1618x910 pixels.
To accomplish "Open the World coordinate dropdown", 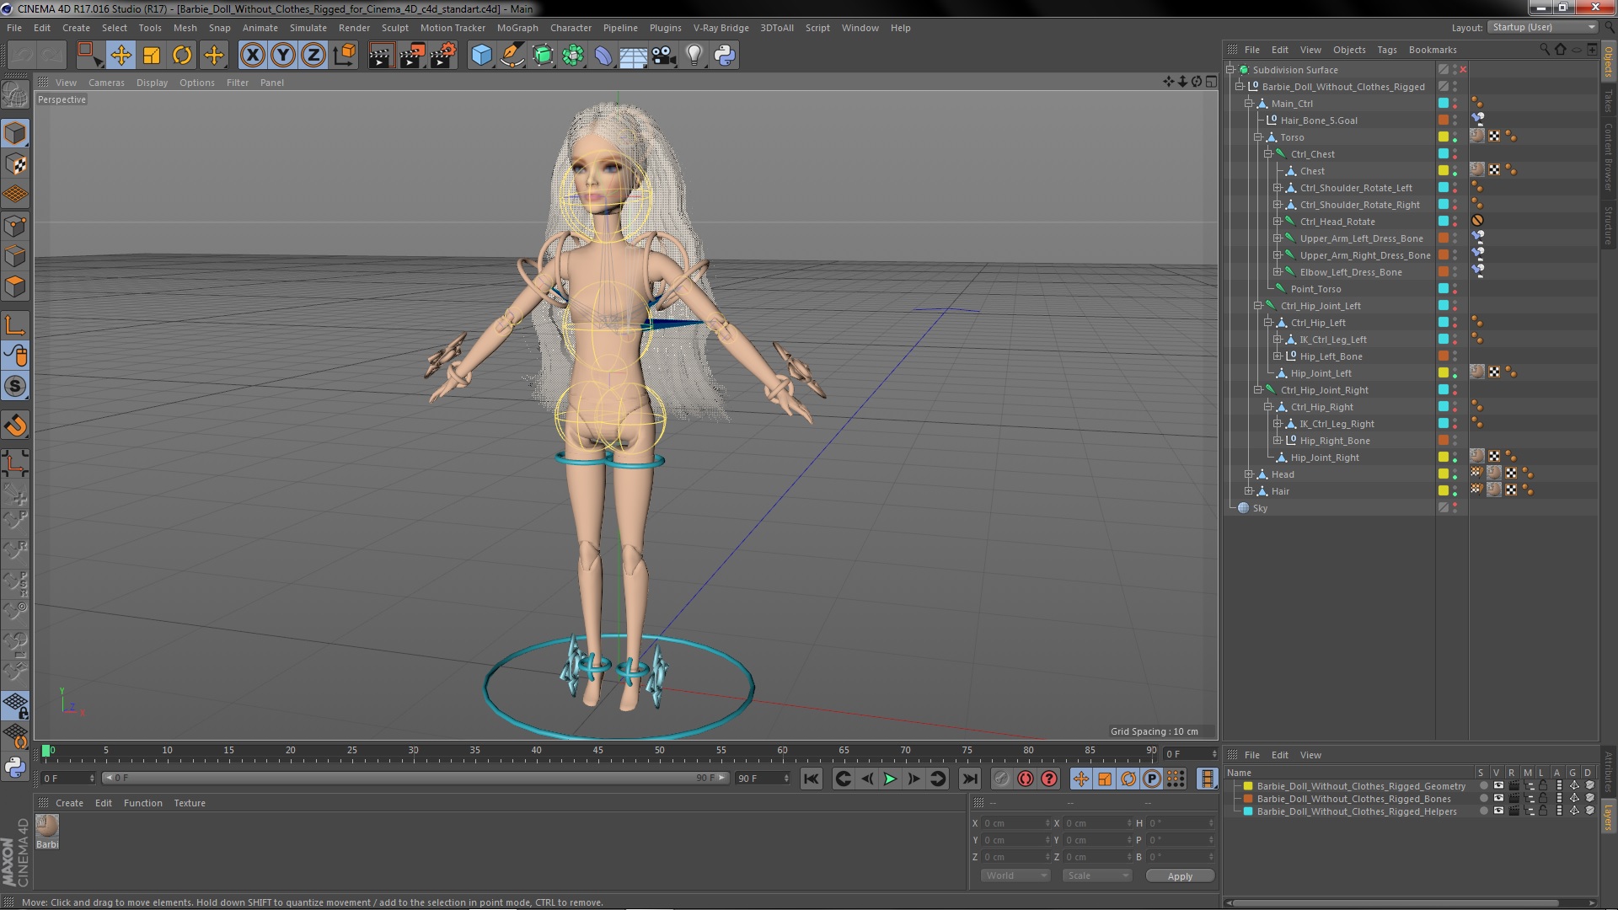I will [x=1015, y=875].
